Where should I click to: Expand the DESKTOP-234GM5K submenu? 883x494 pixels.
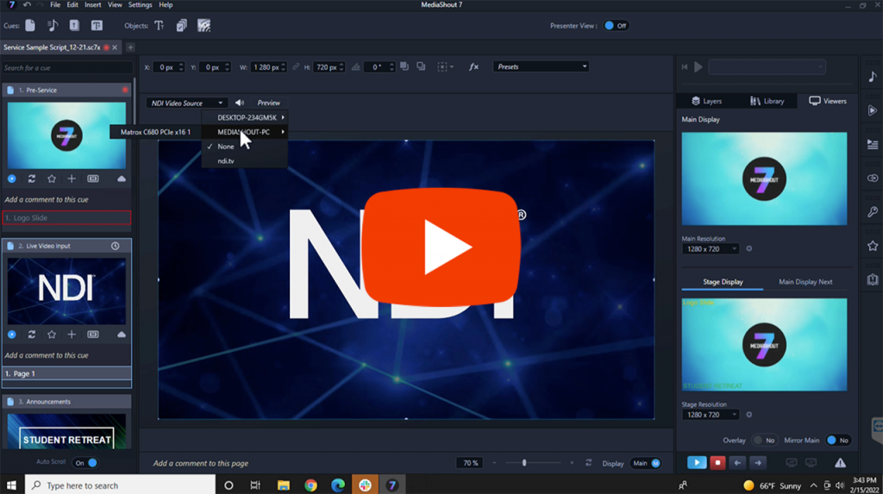[x=245, y=118]
